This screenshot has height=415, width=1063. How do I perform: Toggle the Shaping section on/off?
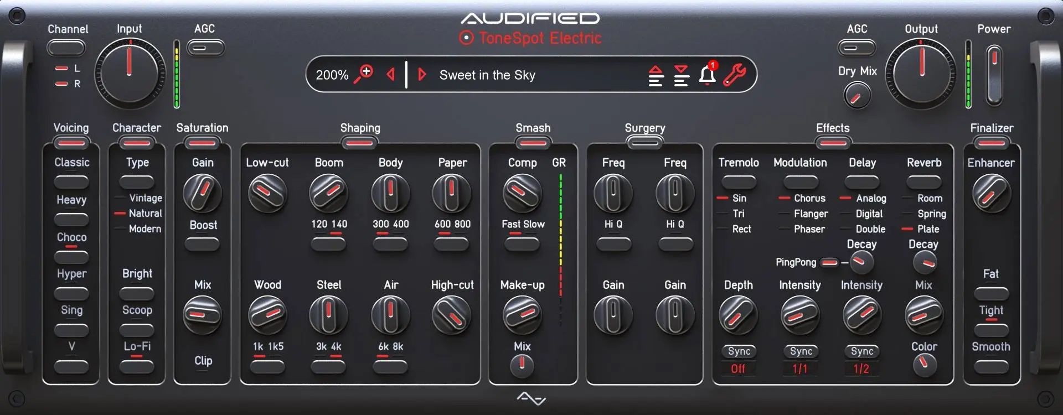coord(359,143)
